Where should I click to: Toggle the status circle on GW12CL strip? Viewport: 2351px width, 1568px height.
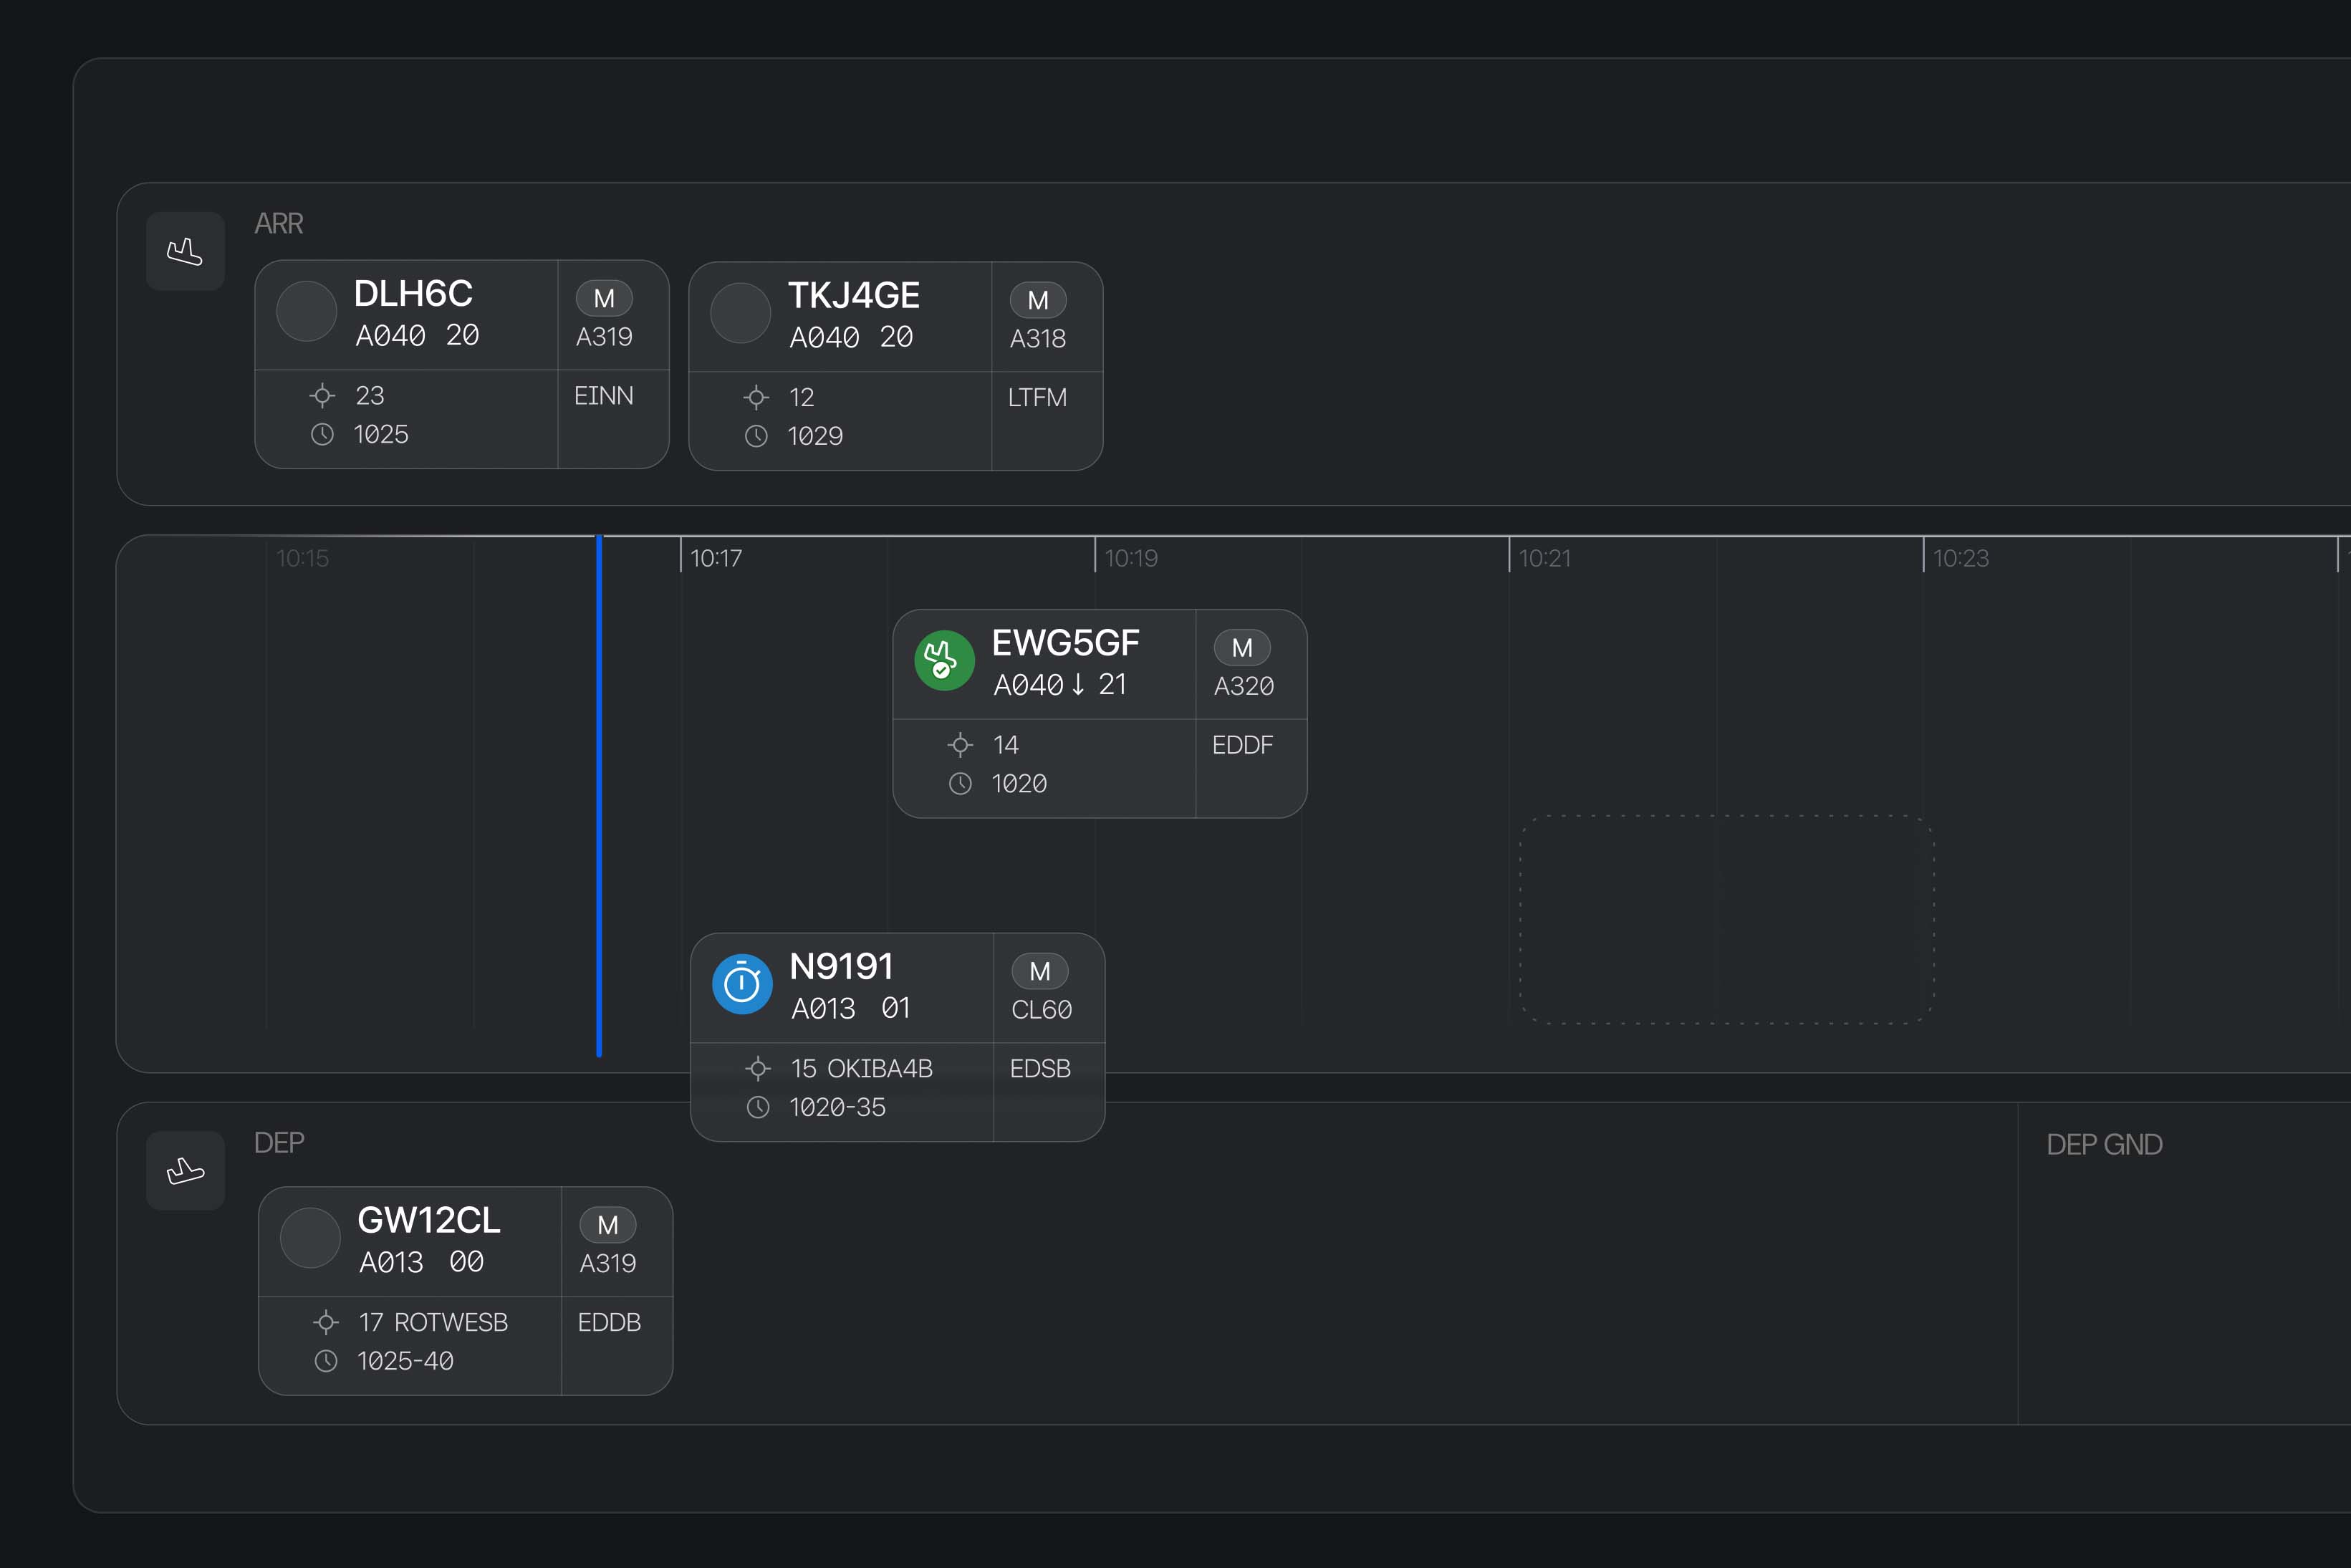(310, 1238)
